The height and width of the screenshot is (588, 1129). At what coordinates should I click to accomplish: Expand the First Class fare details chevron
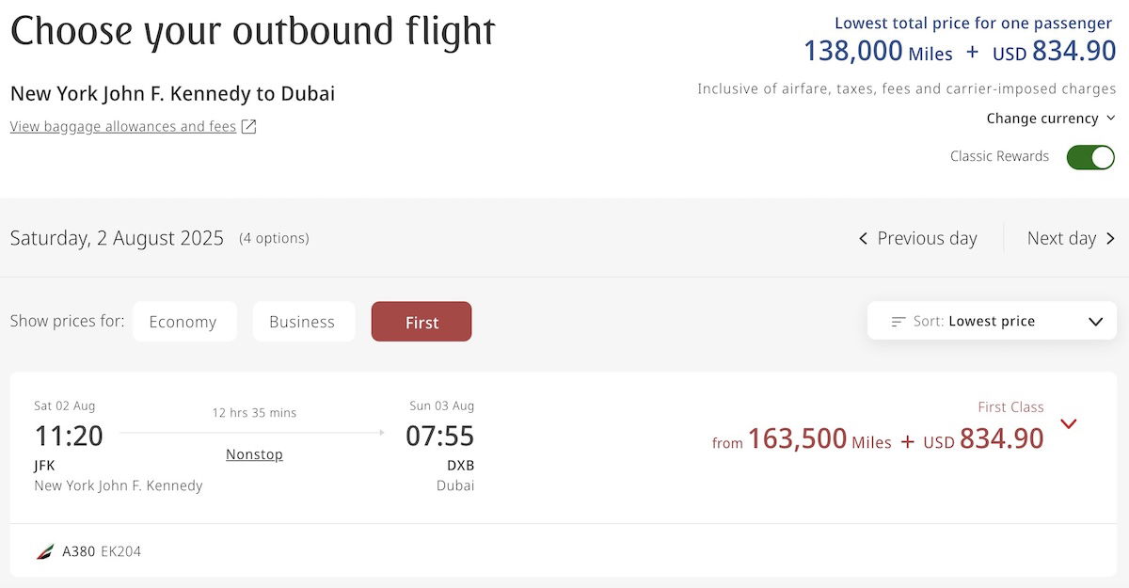(1068, 423)
